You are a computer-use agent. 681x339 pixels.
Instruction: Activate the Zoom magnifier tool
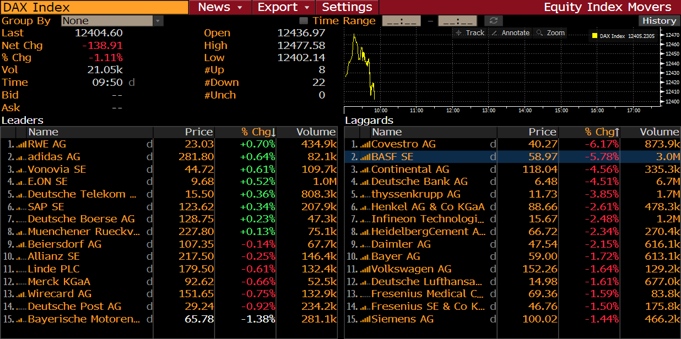click(x=550, y=33)
